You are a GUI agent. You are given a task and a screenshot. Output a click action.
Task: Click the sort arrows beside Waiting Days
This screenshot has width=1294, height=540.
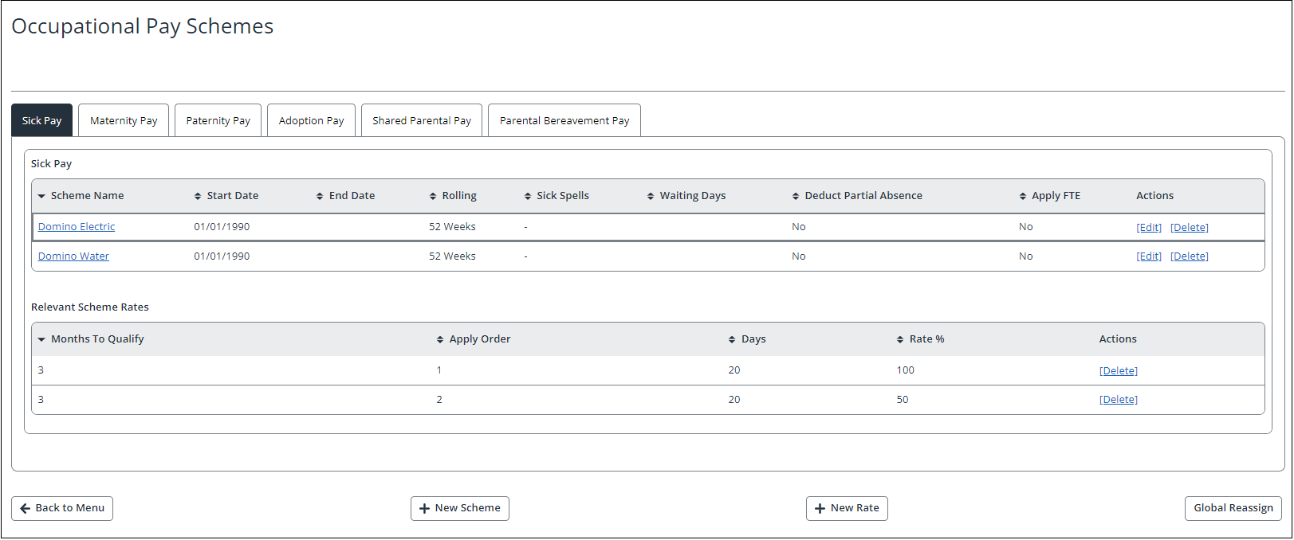point(651,196)
